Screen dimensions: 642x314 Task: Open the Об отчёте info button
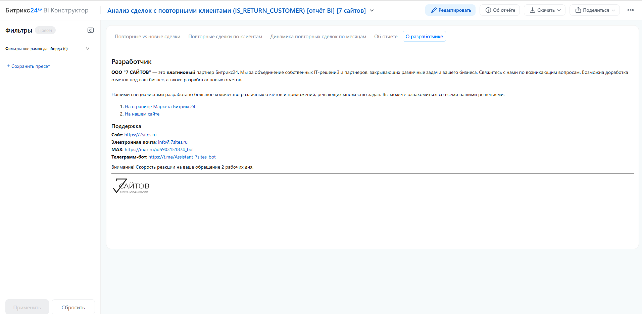pos(500,10)
